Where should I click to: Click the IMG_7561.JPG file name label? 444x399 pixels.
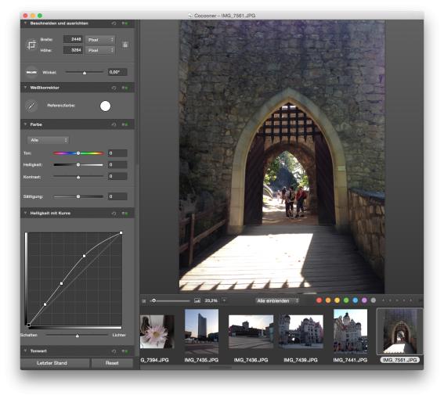(x=399, y=360)
